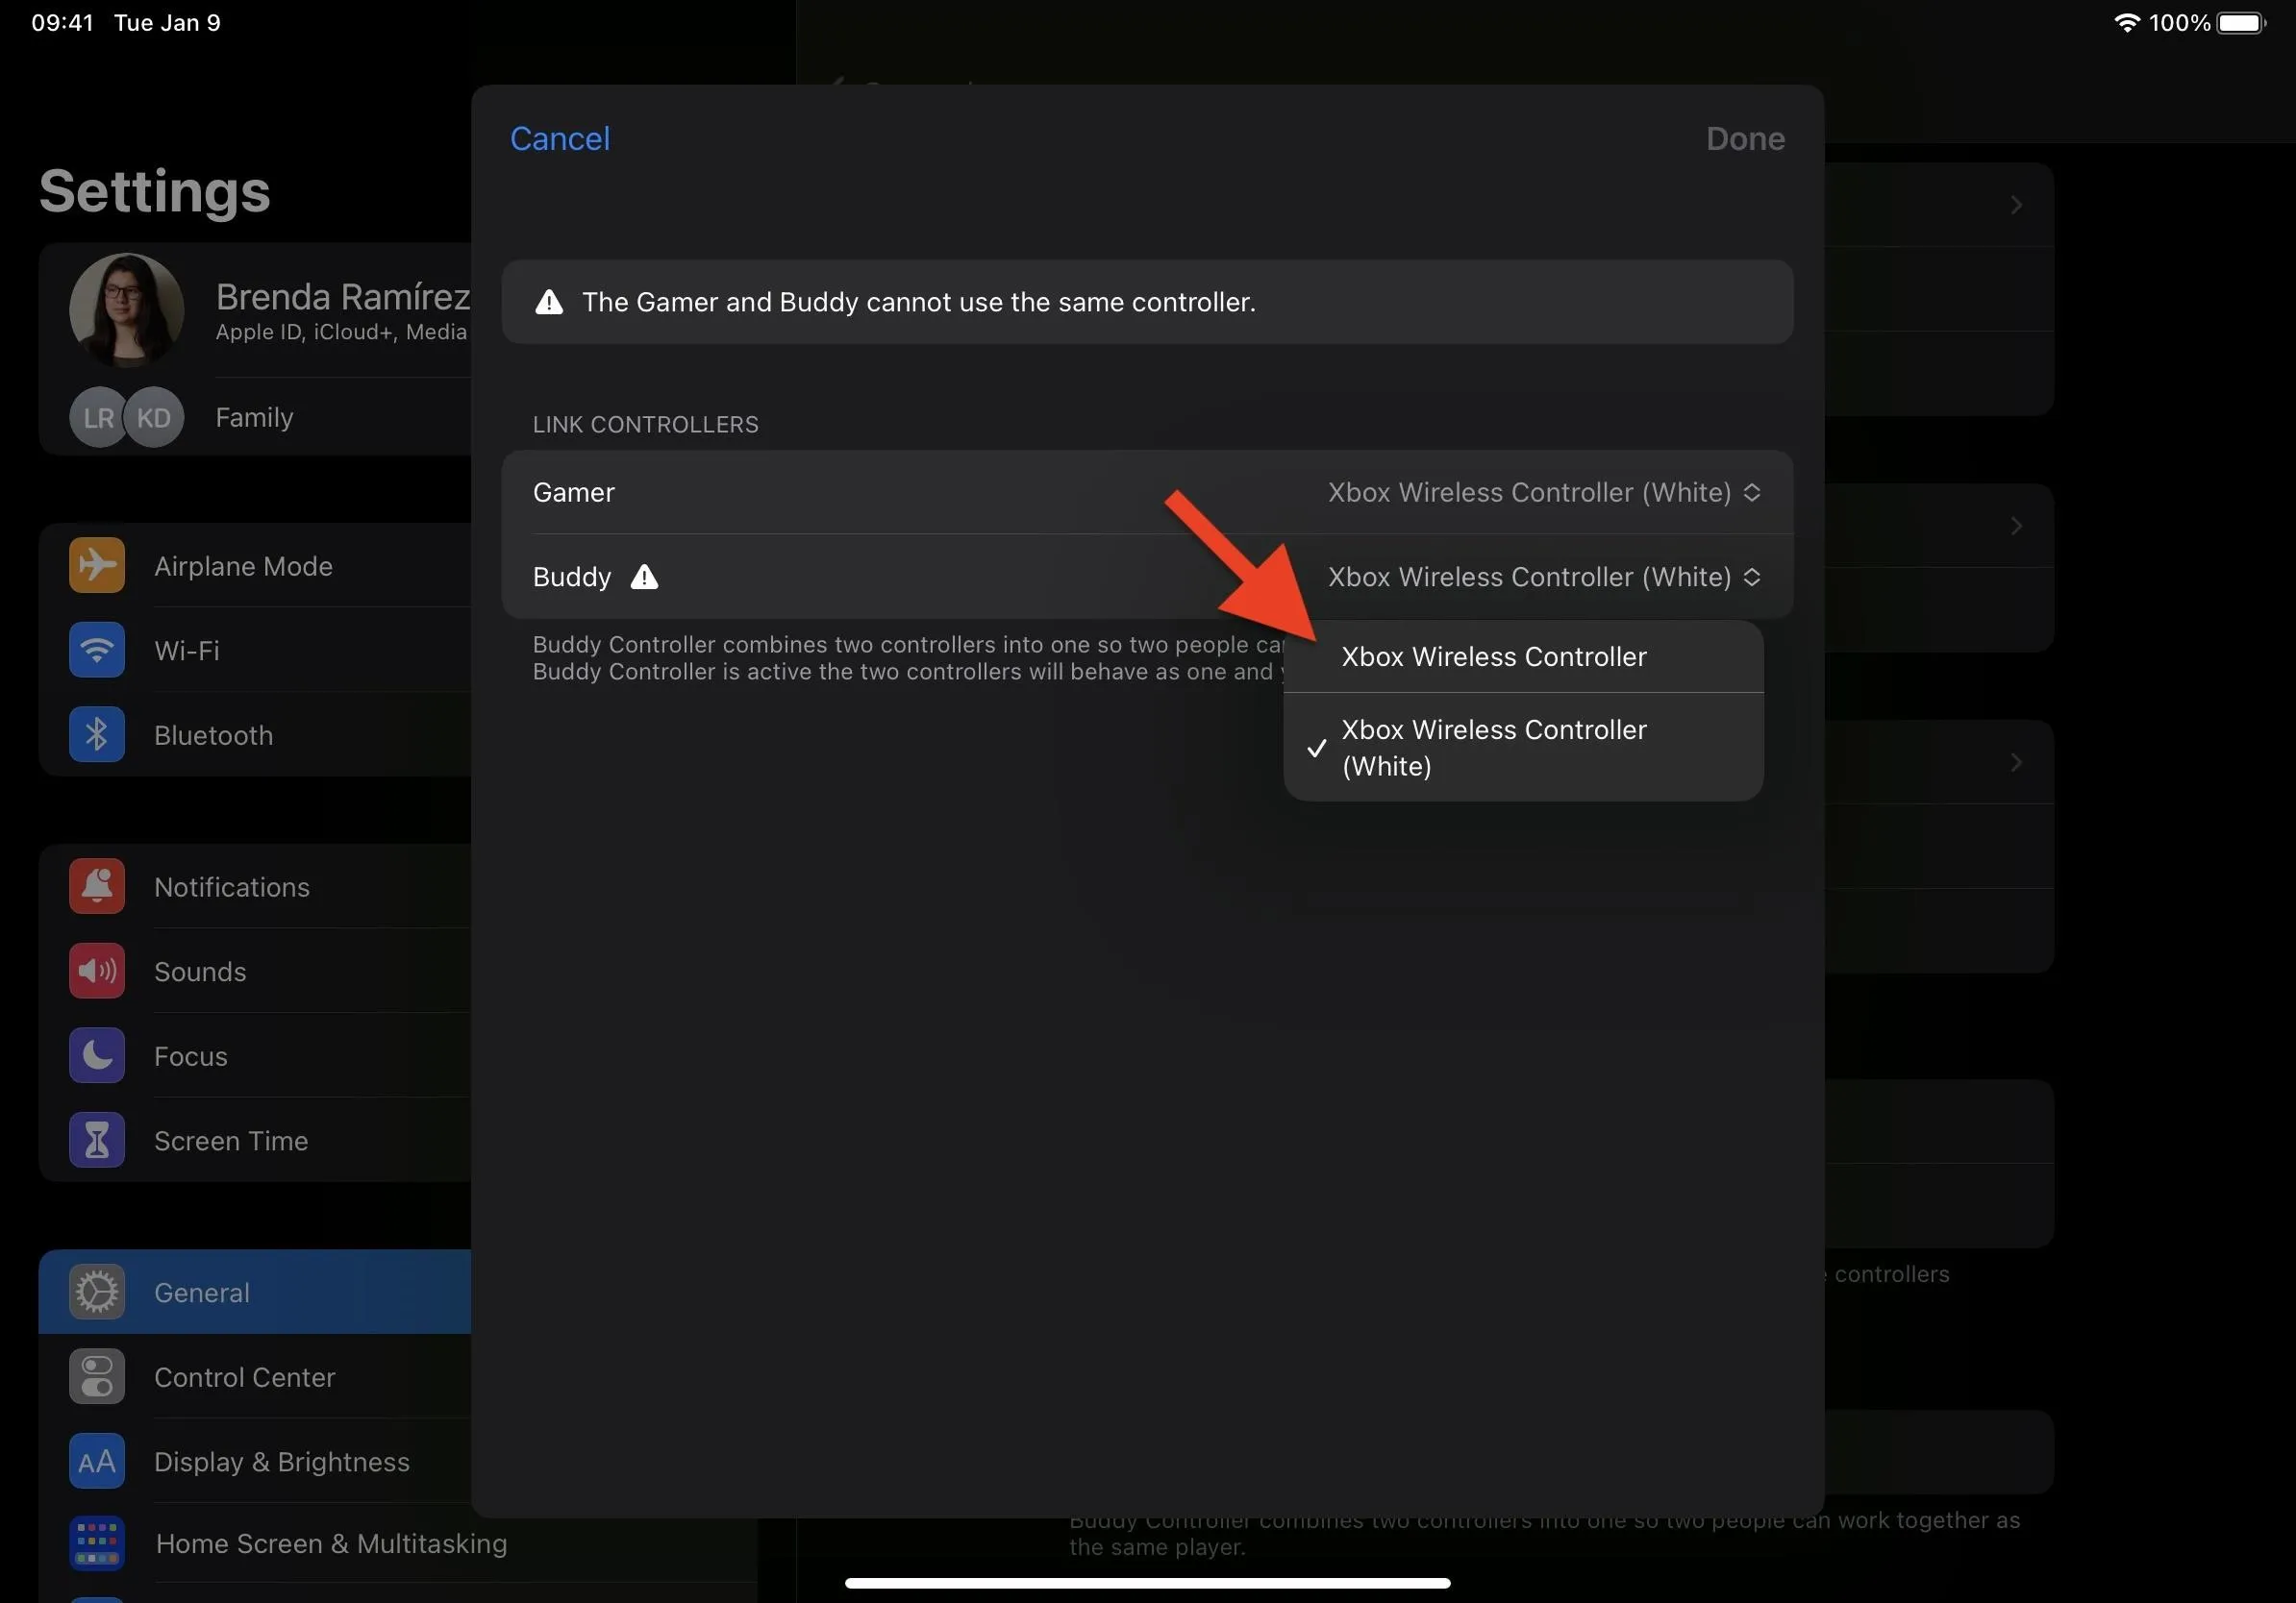2296x1603 pixels.
Task: Open the Family settings row
Action: click(x=254, y=417)
